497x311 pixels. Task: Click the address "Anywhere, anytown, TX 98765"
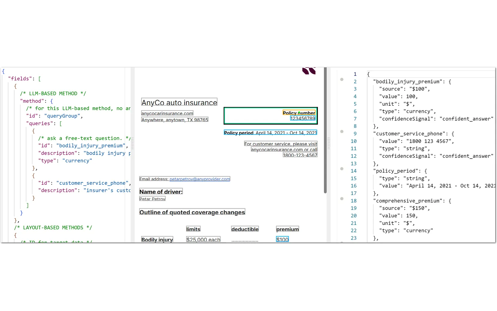(x=175, y=120)
